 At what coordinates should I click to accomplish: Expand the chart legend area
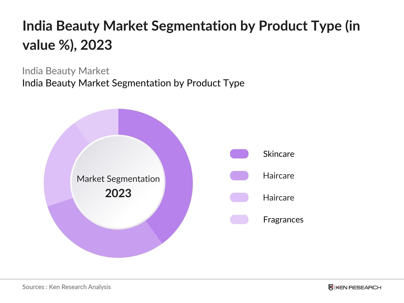click(x=265, y=187)
